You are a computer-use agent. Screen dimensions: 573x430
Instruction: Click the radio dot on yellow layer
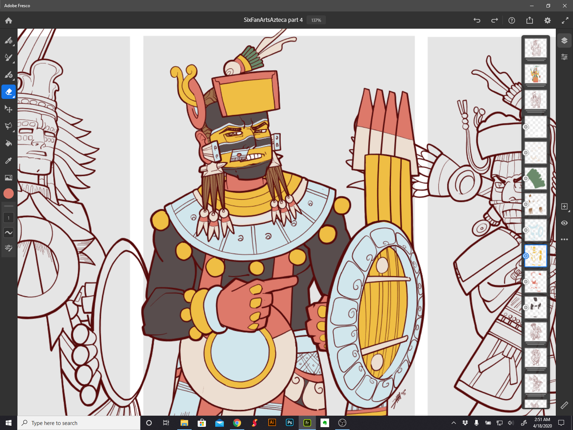(x=526, y=256)
